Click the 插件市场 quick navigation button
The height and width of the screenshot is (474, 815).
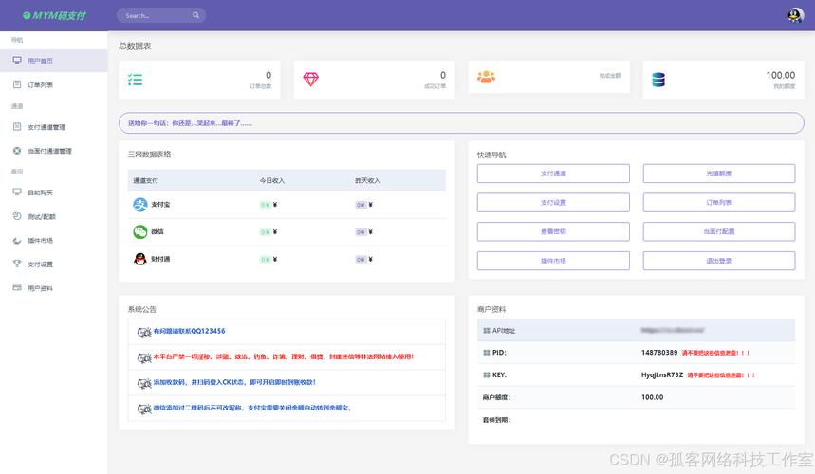click(x=553, y=261)
